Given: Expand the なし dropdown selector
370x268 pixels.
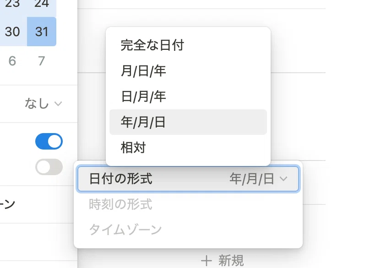Looking at the screenshot, I should point(43,103).
